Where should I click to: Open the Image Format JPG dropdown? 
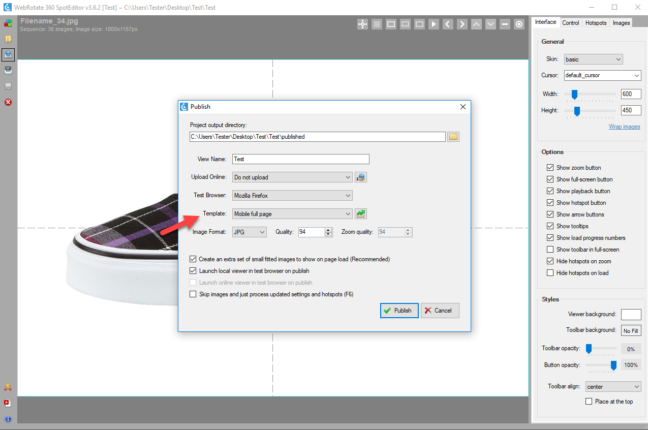(249, 232)
